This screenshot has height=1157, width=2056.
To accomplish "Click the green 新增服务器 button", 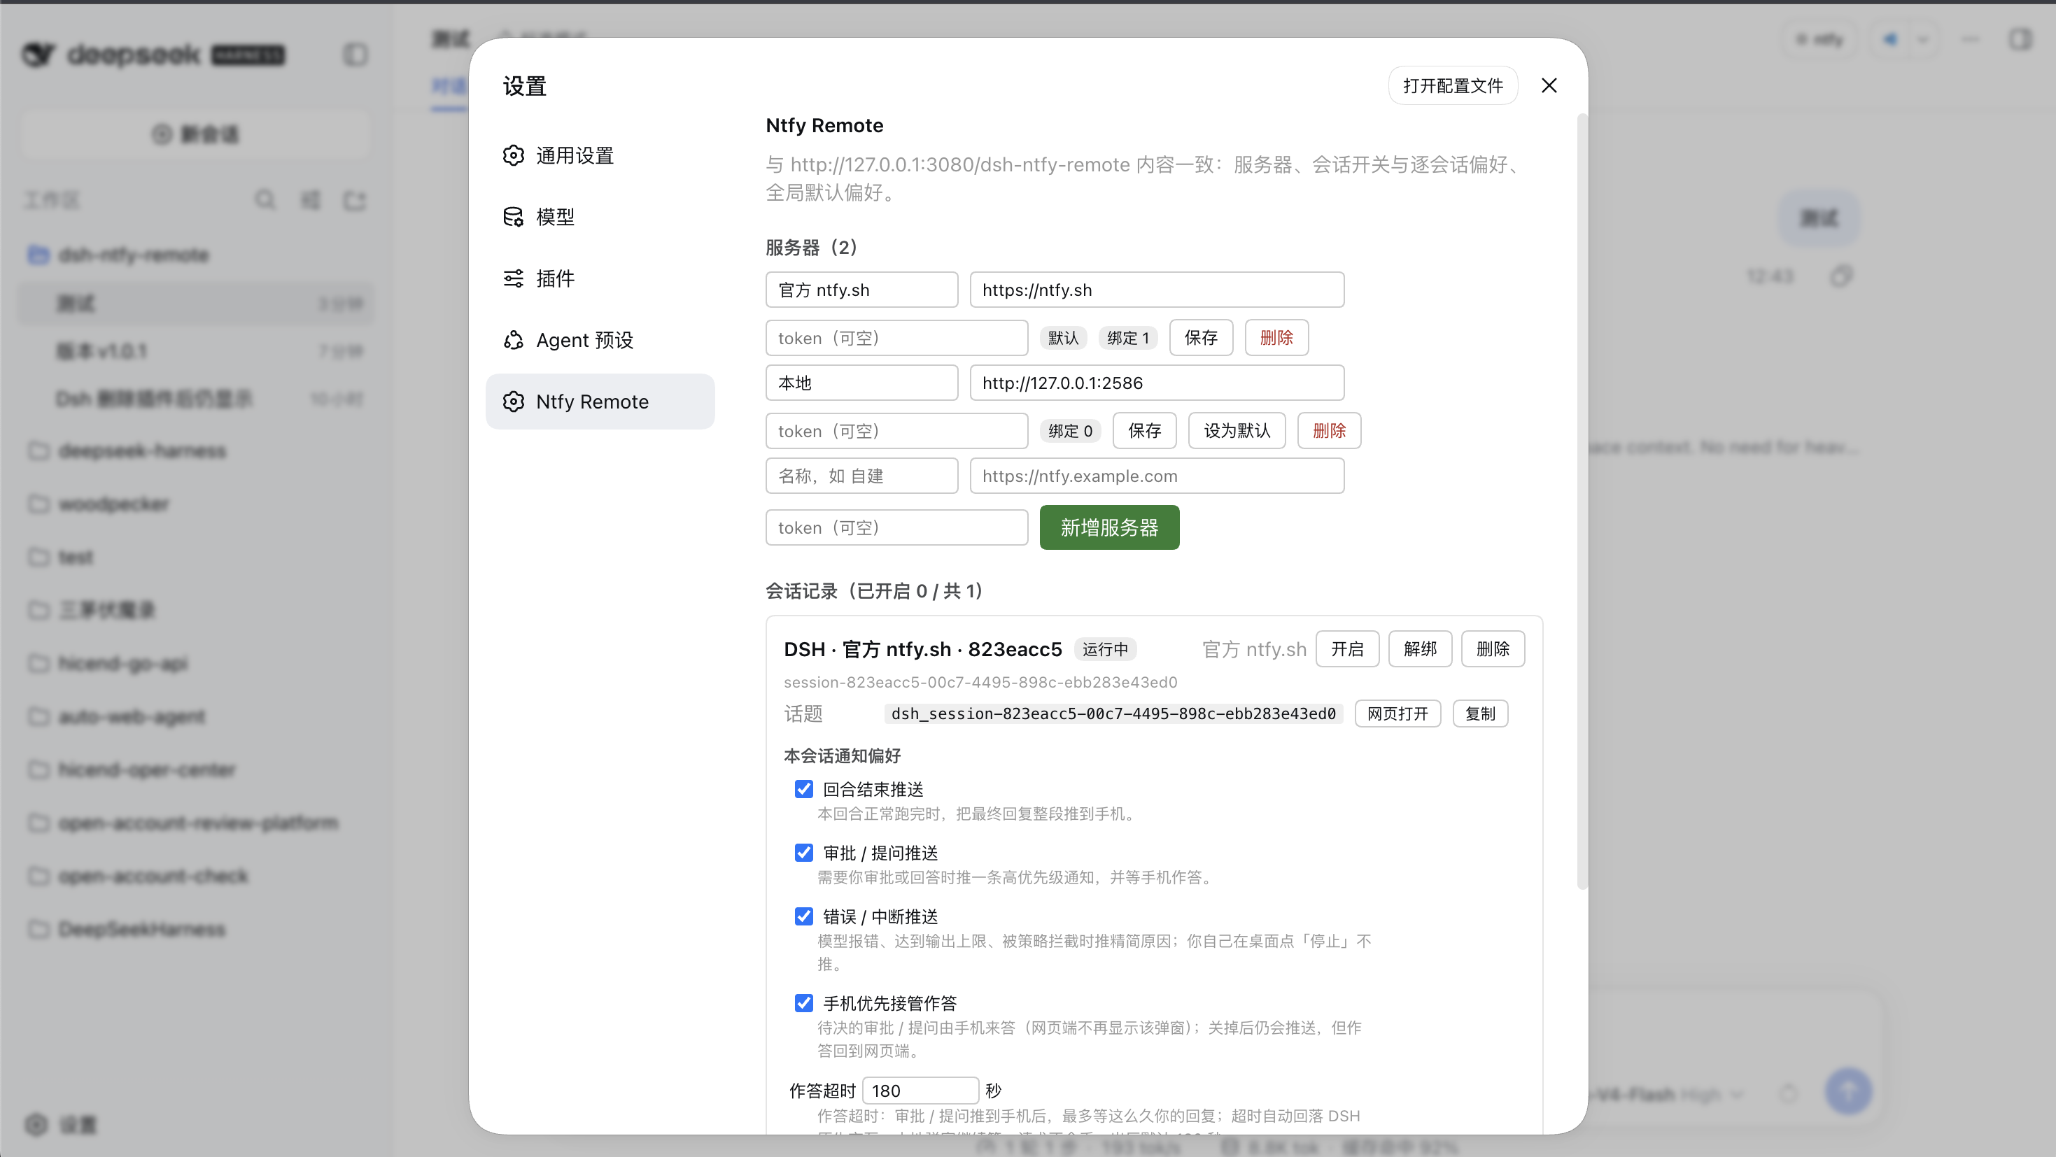I will [1108, 527].
